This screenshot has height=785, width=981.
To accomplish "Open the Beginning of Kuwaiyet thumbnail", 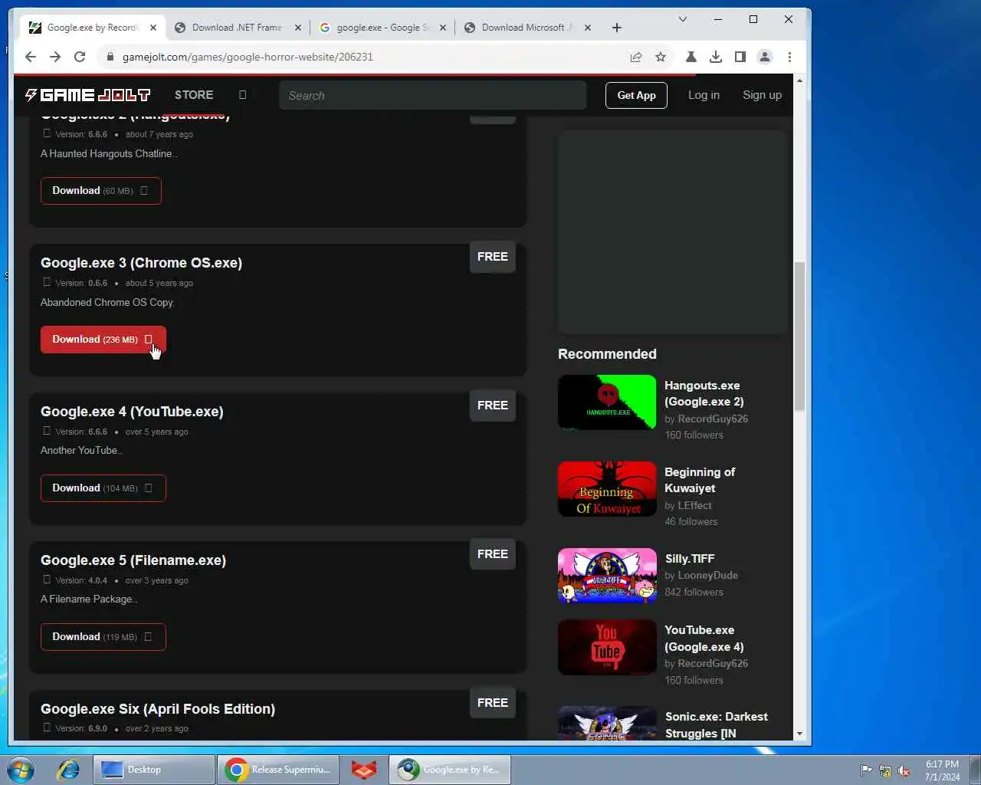I will (x=607, y=489).
